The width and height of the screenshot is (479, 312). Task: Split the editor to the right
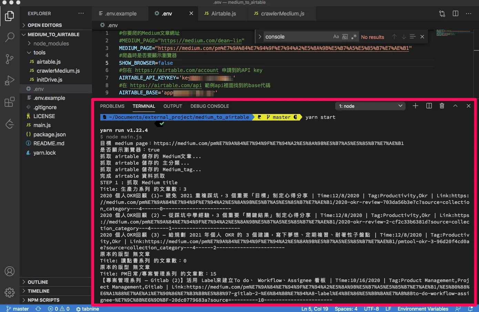tap(455, 13)
